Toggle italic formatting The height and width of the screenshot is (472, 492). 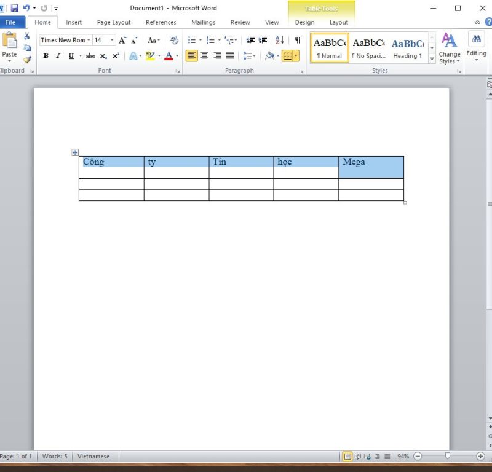tap(58, 56)
